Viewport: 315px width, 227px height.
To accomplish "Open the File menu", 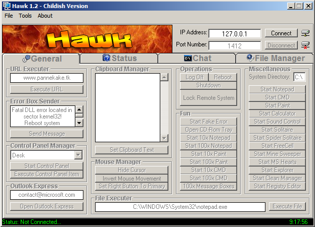I will point(9,16).
